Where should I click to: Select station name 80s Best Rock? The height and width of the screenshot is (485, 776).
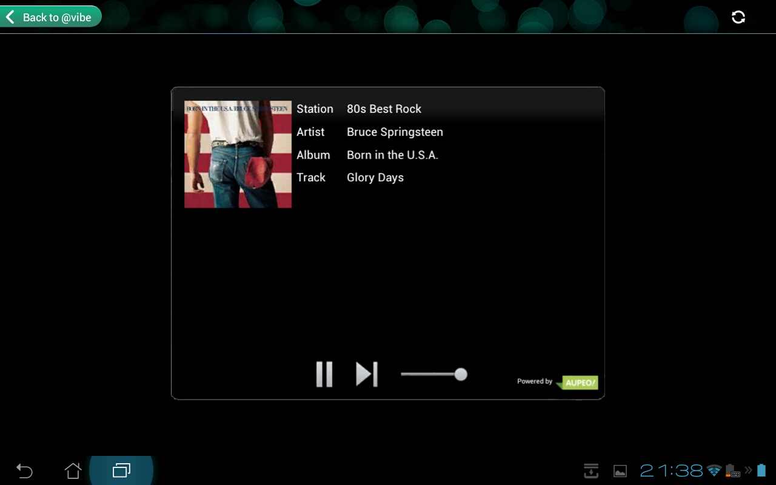click(384, 109)
